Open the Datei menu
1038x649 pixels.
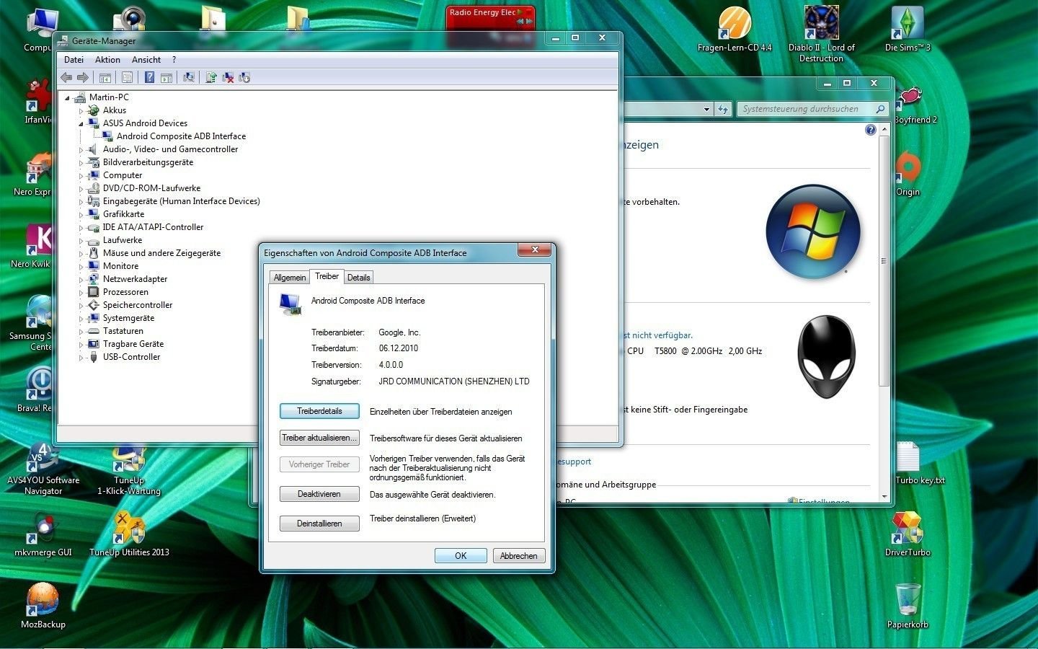coord(74,60)
